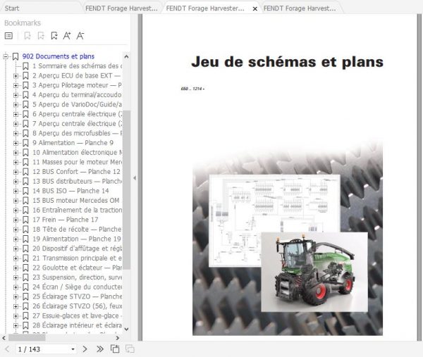This screenshot has height=357, width=423.
Task: Expand the 2 Aperçu ECU de base node
Action: [16, 76]
